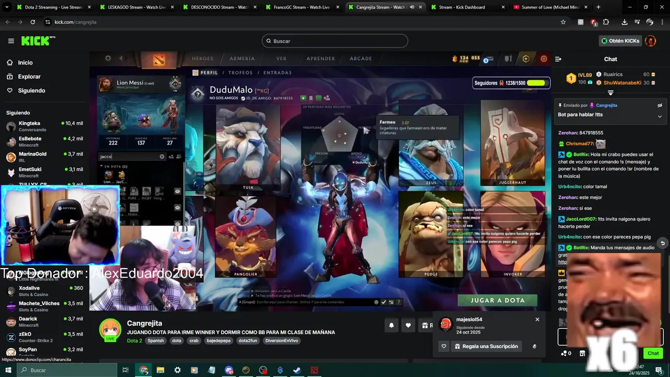Bookmark this page with star icon
Screen dimensions: 670x377
coord(563,22)
